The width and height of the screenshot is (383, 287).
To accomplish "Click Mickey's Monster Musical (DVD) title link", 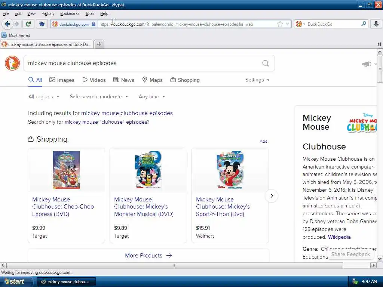I will pos(144,207).
